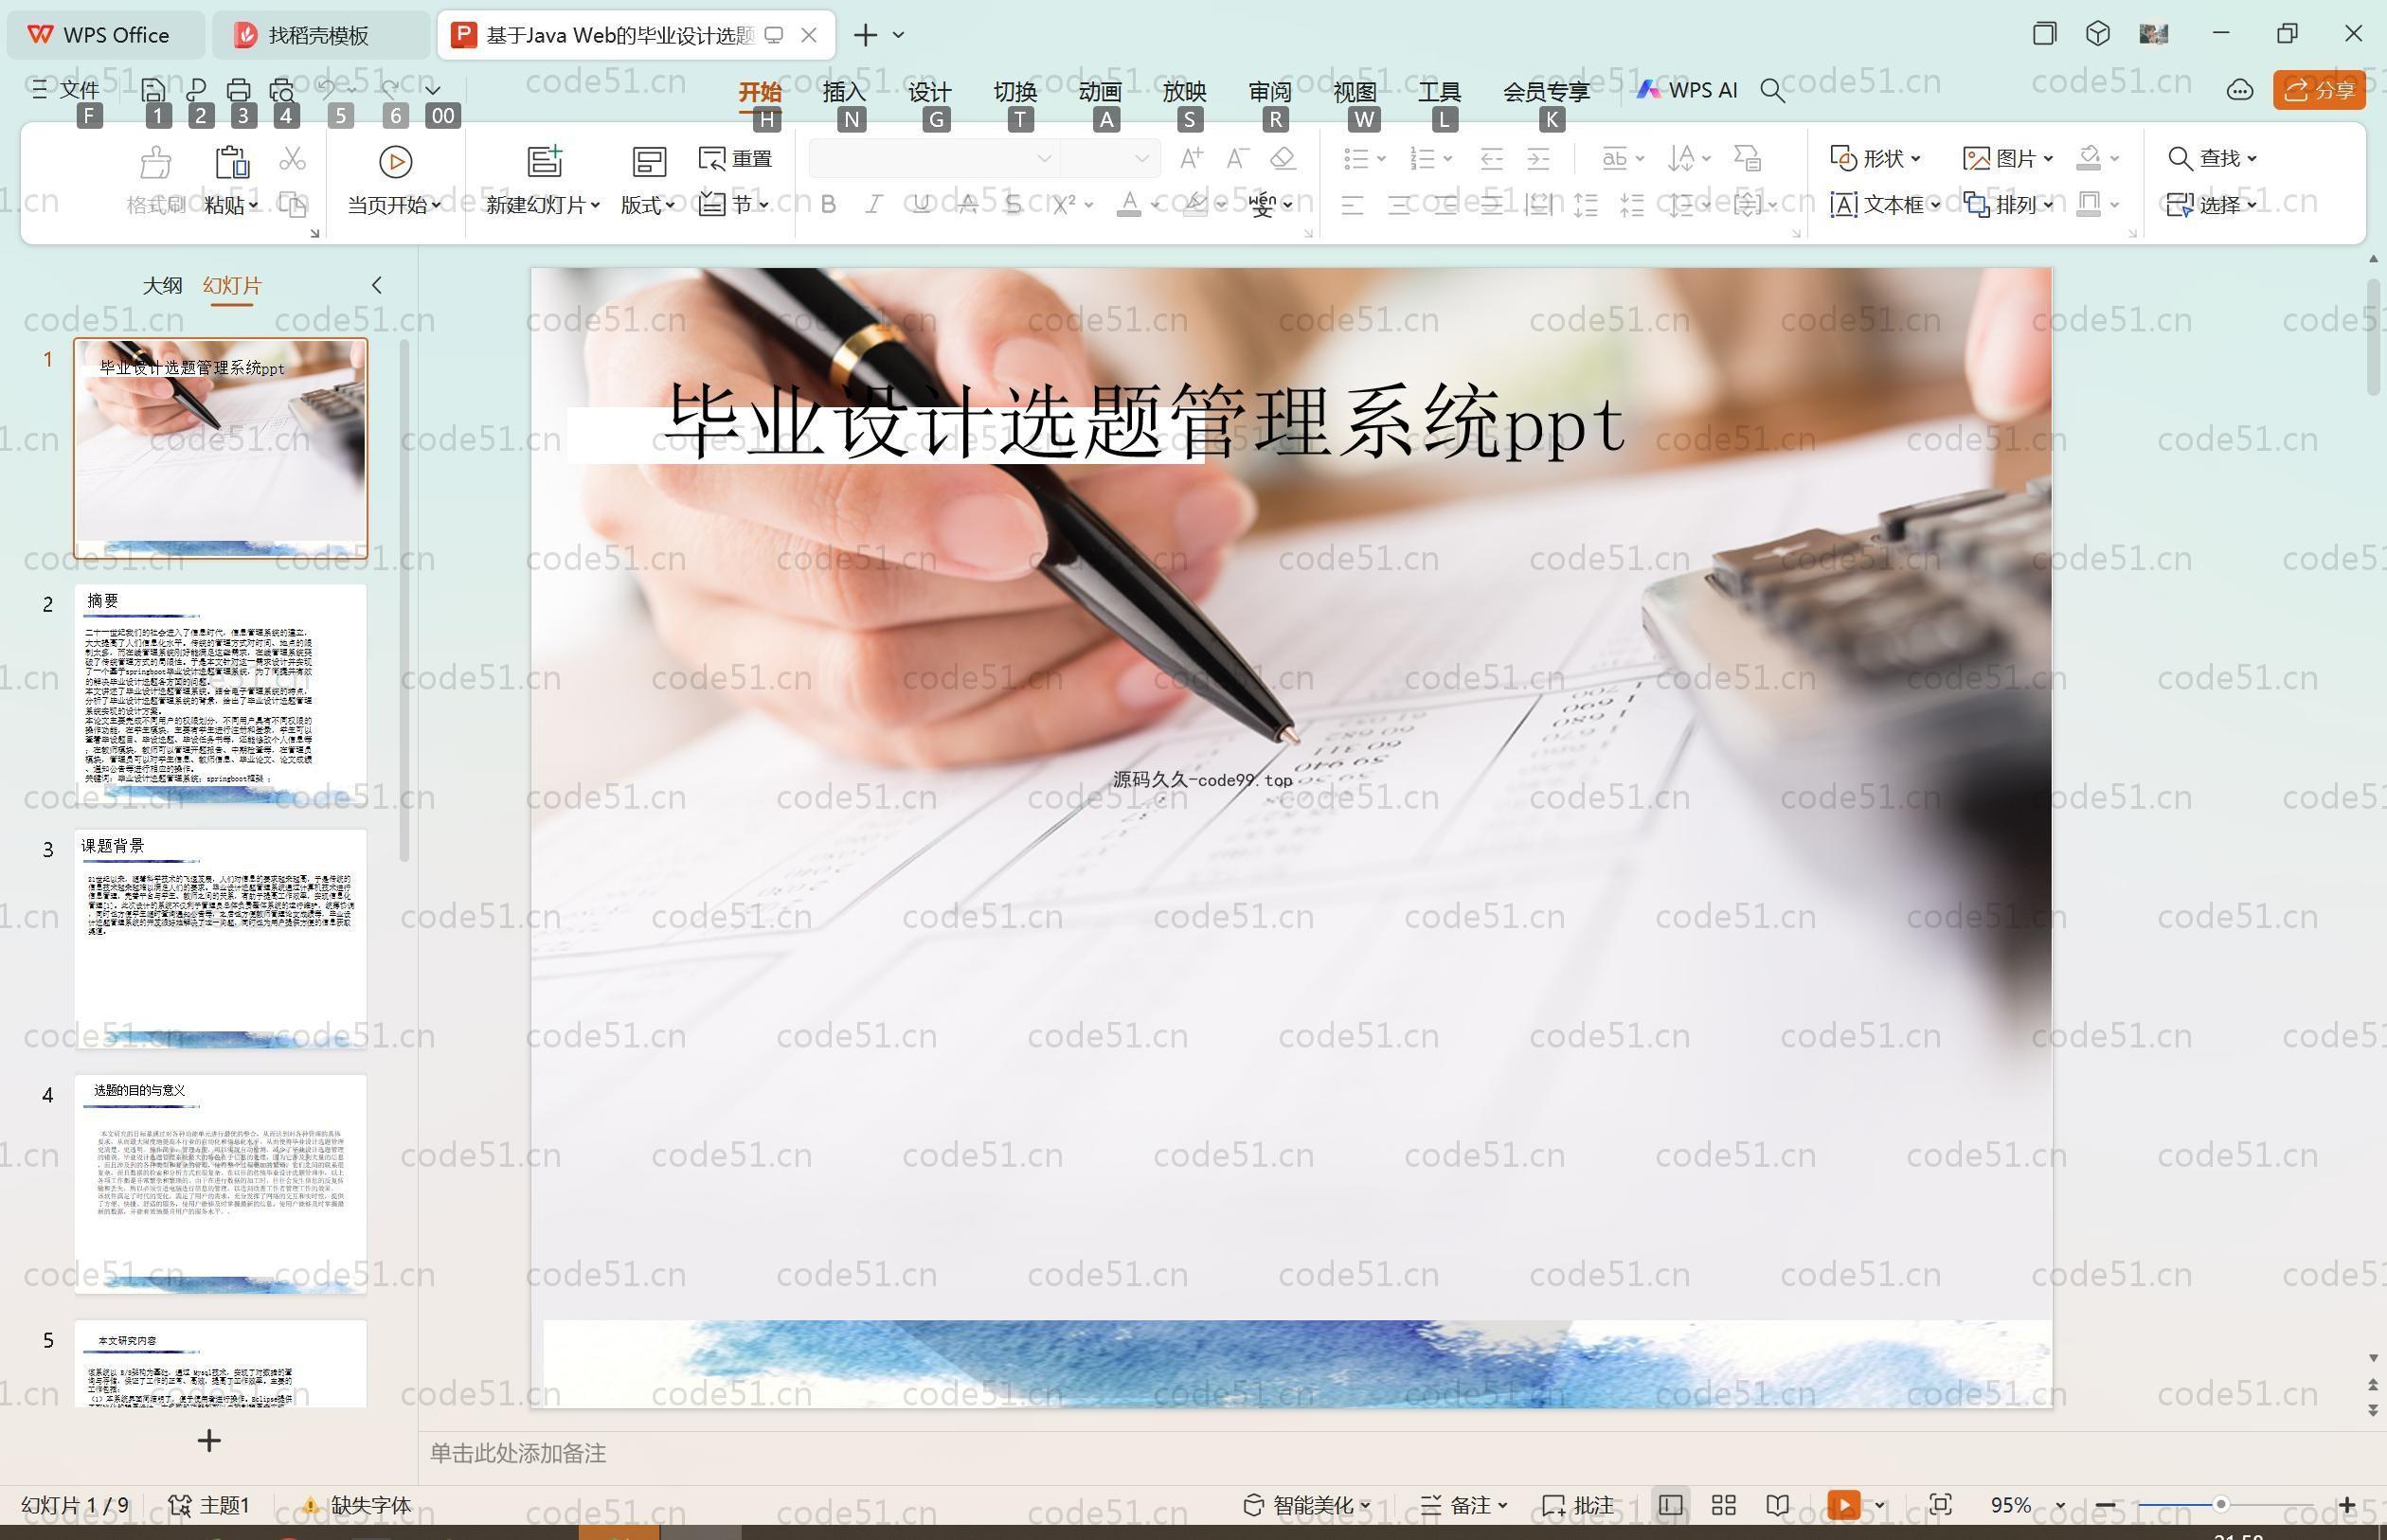Open the font size combo box
2387x1540 pixels.
[1110, 158]
